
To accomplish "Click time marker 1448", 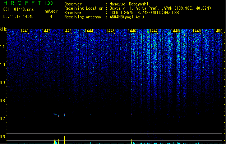I will pos(175,31).
